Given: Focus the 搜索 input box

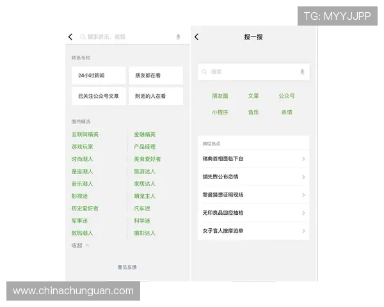Looking at the screenshot, I should (253, 72).
